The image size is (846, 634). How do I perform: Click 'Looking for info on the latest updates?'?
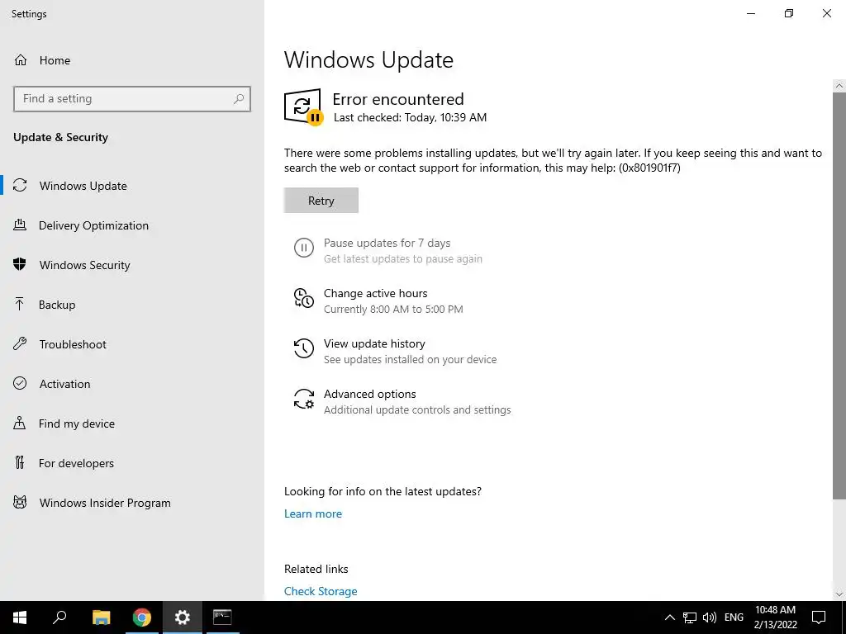click(x=383, y=491)
